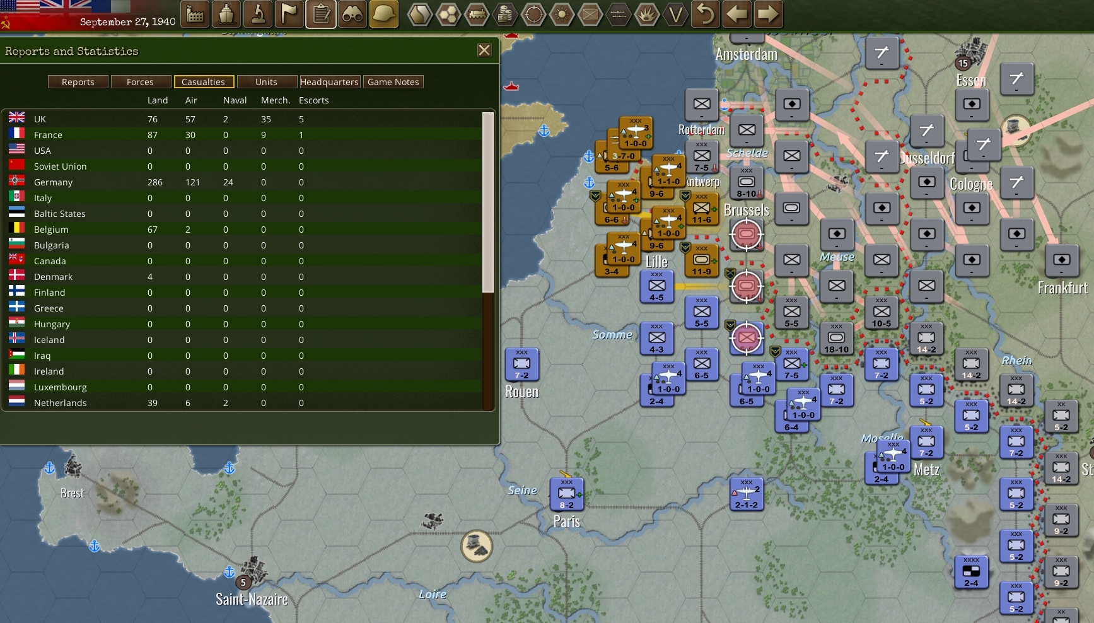Select the 11-6 orange infantry unit
The image size is (1094, 623).
click(702, 210)
